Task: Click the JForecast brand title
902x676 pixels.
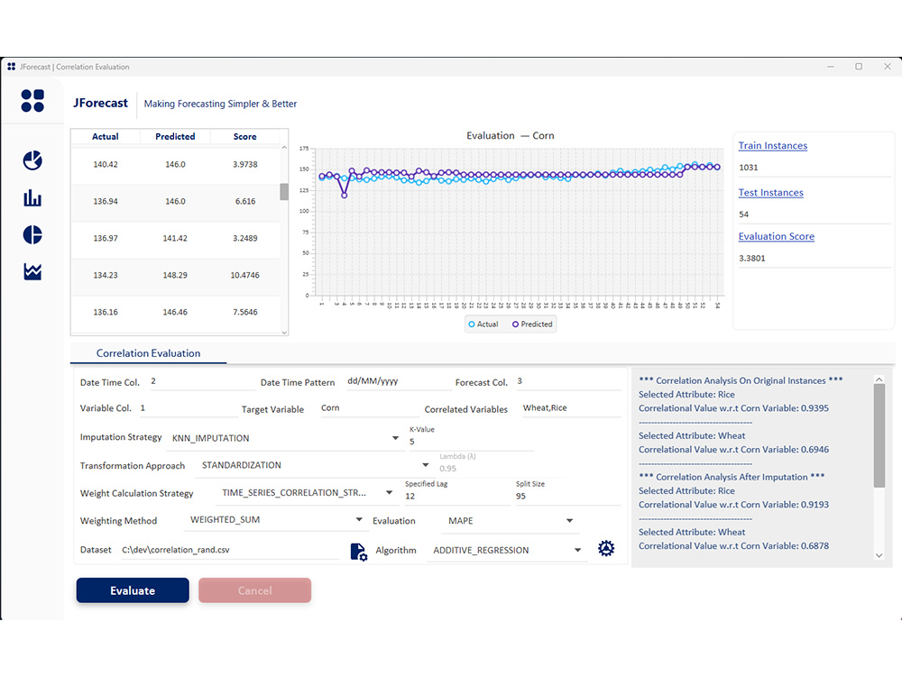Action: (100, 103)
